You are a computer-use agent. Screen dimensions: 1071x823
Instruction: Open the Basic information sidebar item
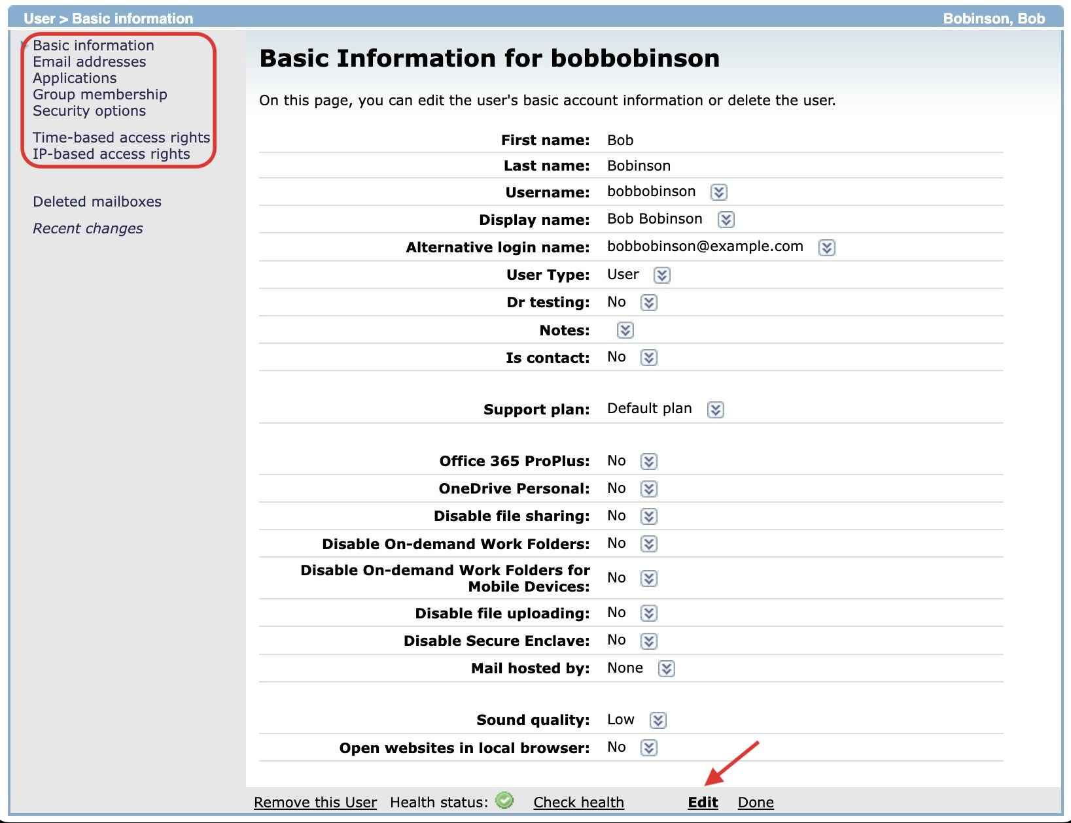94,45
